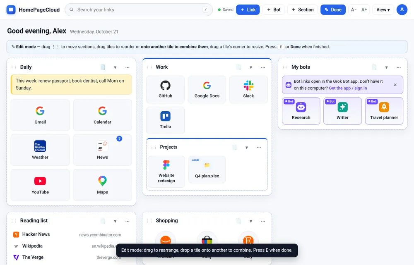Open the Reading list more options menu

(x=128, y=221)
